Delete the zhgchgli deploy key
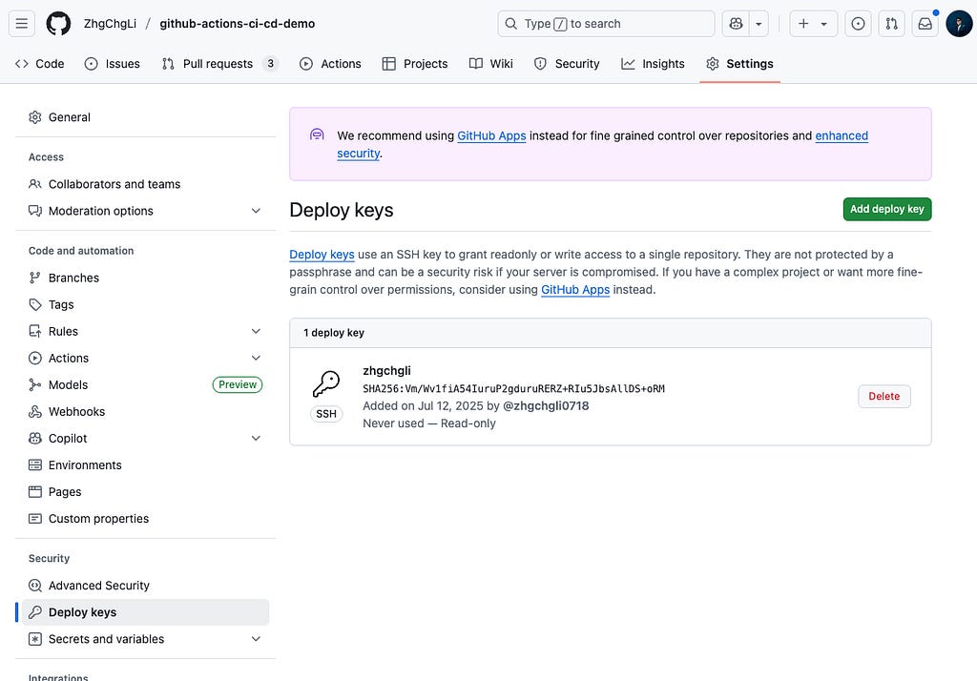The image size is (977, 681). (x=884, y=396)
